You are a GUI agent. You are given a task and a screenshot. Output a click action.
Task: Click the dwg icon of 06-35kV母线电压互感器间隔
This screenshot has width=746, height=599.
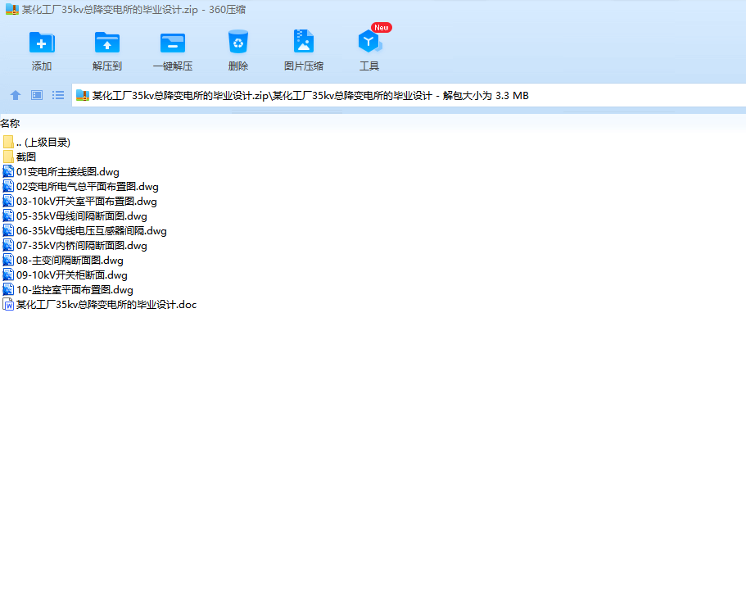tap(8, 230)
